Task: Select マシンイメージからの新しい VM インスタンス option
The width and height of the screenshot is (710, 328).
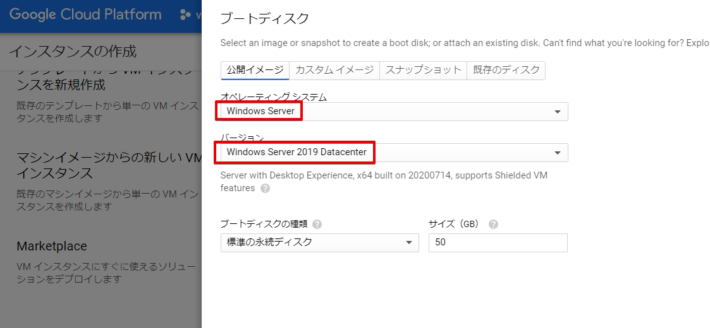Action: click(x=109, y=165)
